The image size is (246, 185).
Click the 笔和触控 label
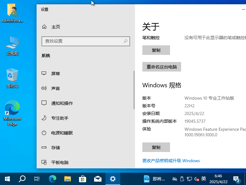click(x=151, y=38)
